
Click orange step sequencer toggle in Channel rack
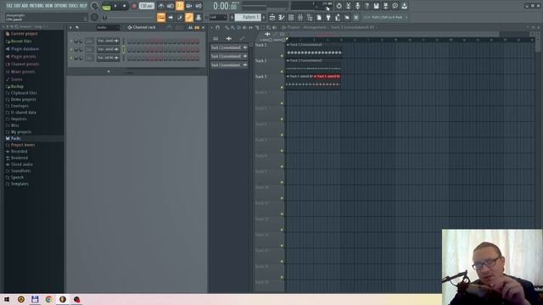tap(197, 27)
